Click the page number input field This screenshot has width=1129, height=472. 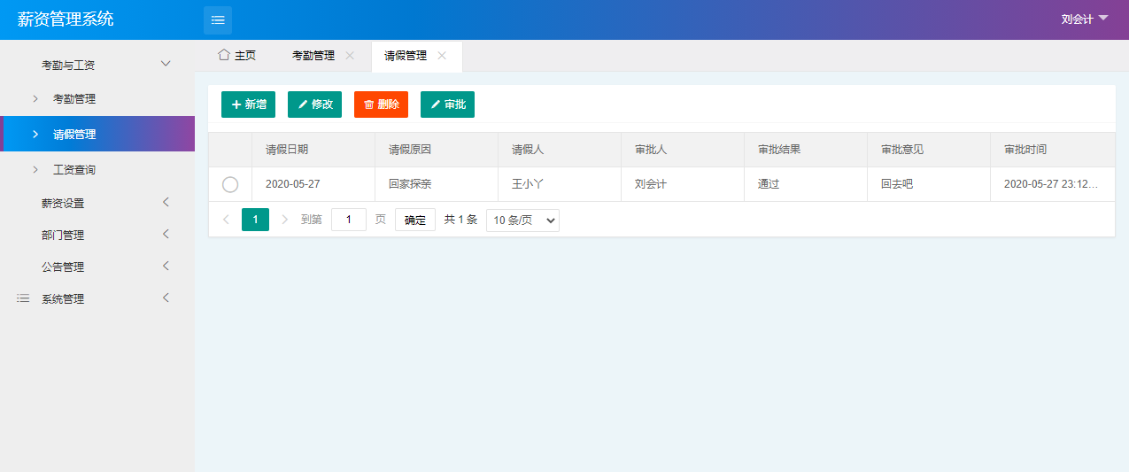click(x=349, y=220)
